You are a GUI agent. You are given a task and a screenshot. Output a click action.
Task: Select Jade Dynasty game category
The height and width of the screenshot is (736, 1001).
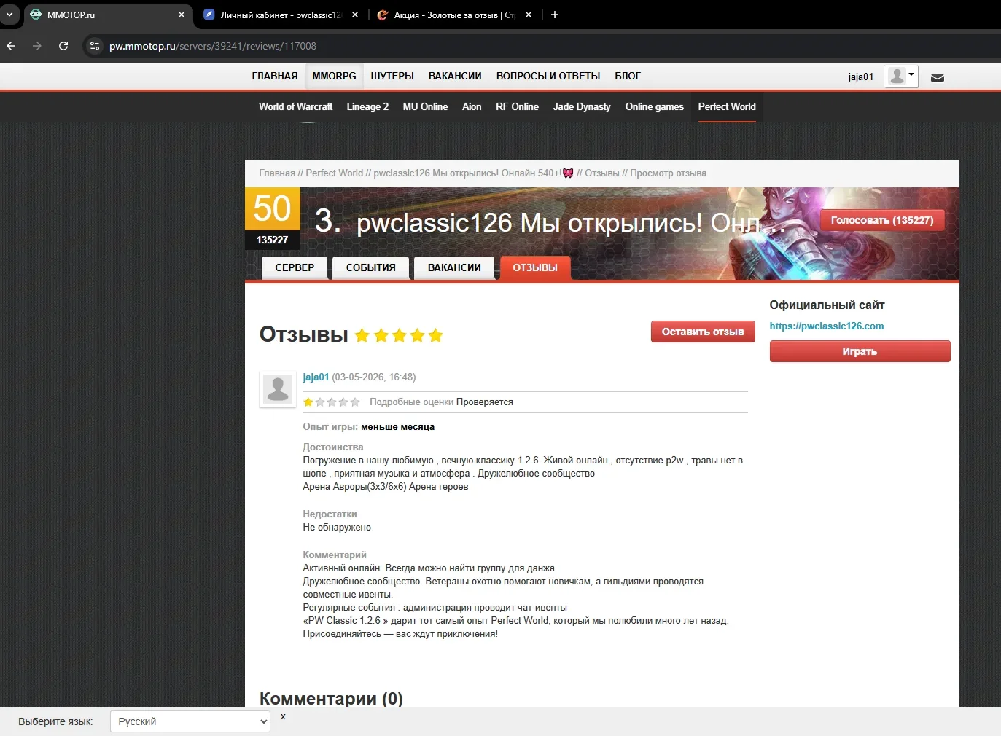582,106
